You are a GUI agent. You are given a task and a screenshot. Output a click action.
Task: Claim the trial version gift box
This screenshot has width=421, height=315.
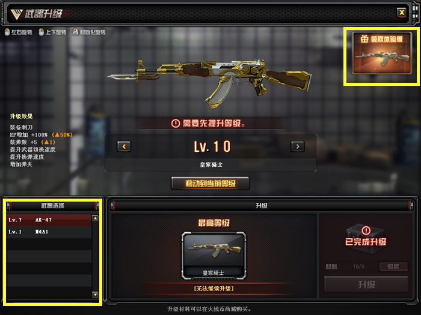coord(381,53)
